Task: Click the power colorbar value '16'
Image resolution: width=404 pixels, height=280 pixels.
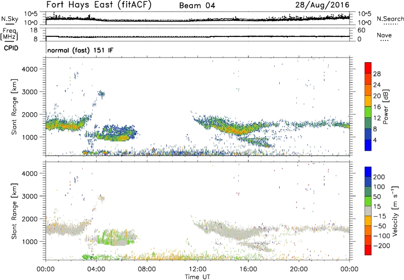Action: coord(377,107)
